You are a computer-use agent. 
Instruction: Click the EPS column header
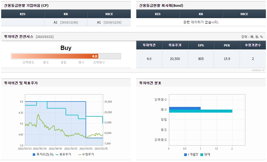tap(201, 45)
